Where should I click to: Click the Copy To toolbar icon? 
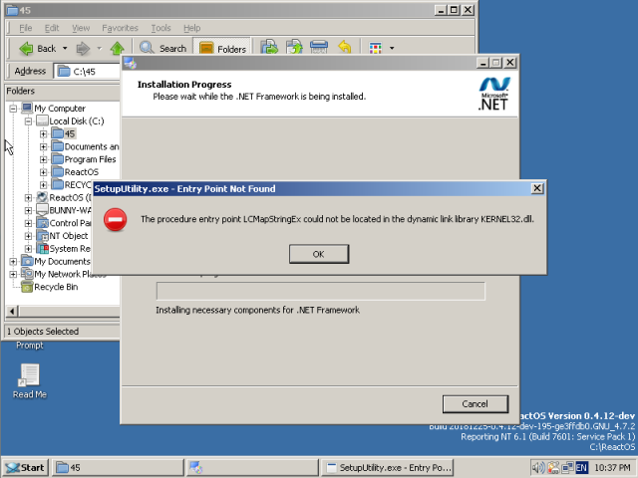pos(294,48)
